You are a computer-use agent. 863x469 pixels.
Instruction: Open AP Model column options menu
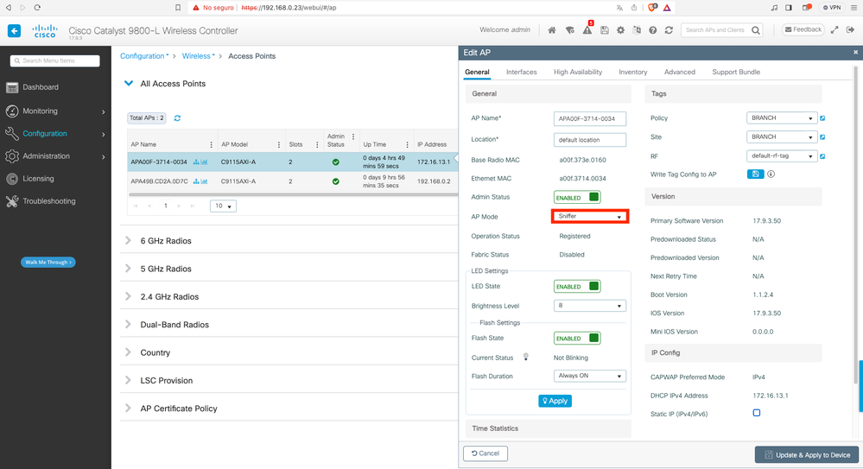(279, 145)
